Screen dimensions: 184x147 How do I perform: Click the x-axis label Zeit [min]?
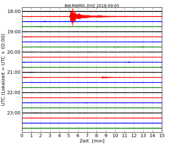(x=92, y=141)
